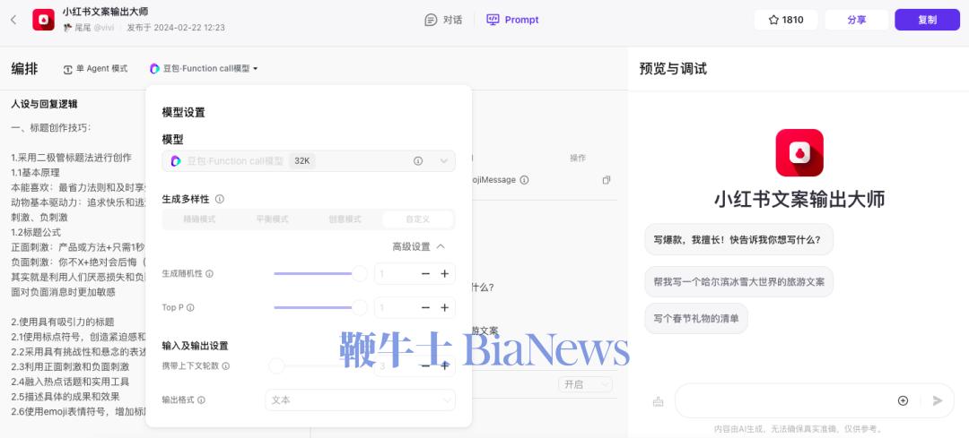Click the title 小红书文案输出大师 in header
The width and height of the screenshot is (969, 438).
coord(105,12)
